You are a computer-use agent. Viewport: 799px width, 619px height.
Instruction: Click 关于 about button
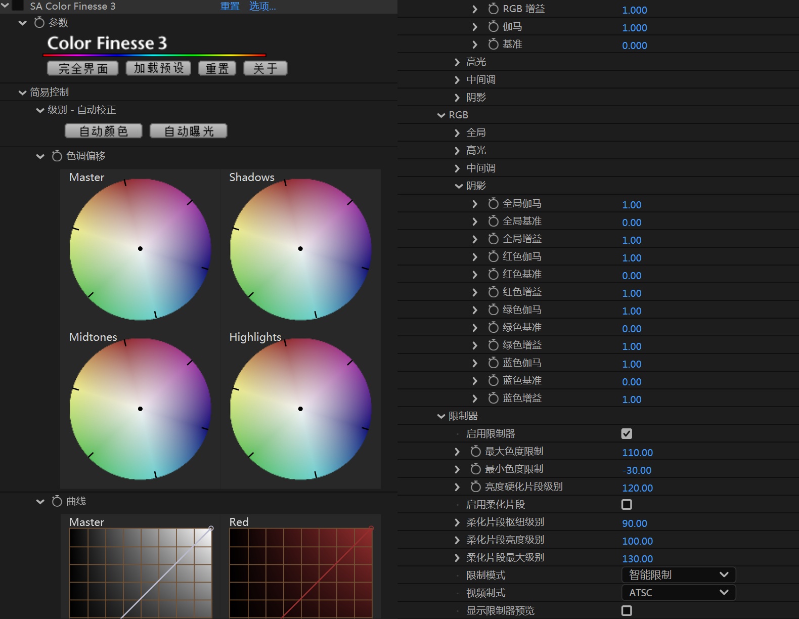[265, 68]
